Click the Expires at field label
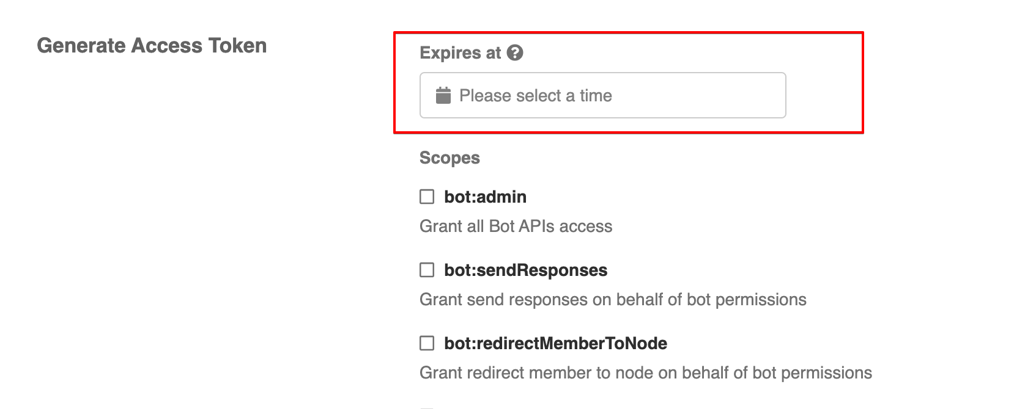This screenshot has height=409, width=1036. click(x=461, y=52)
